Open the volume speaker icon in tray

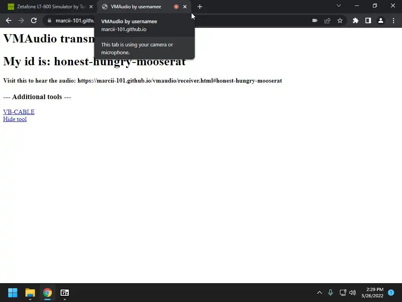[353, 293]
